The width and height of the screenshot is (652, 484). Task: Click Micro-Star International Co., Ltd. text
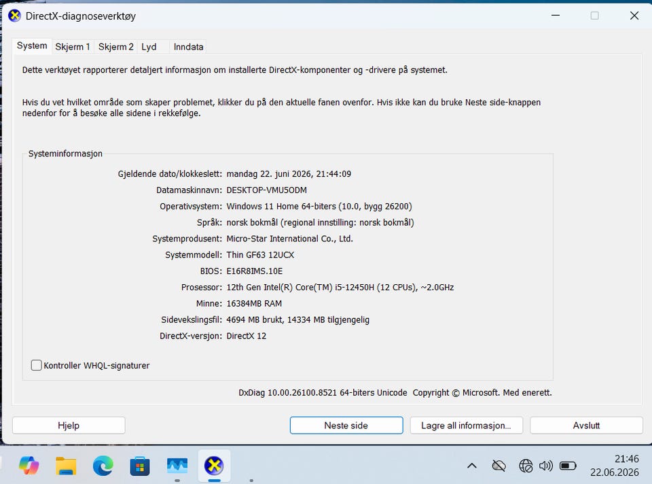tap(289, 239)
